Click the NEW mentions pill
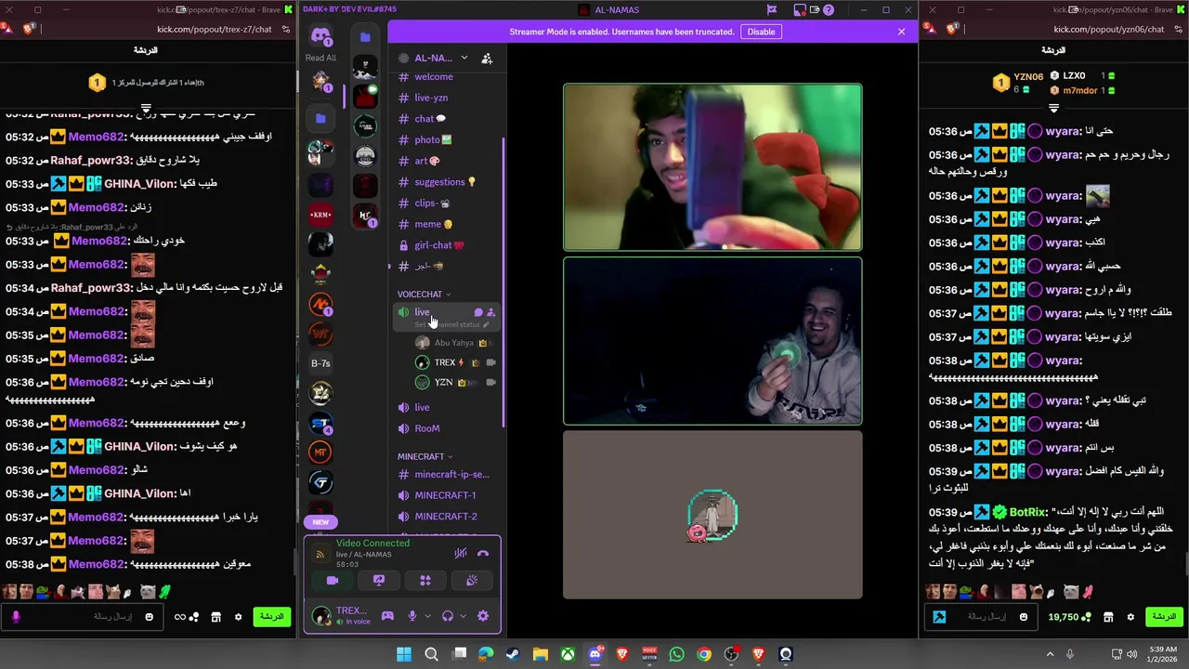 pos(320,522)
